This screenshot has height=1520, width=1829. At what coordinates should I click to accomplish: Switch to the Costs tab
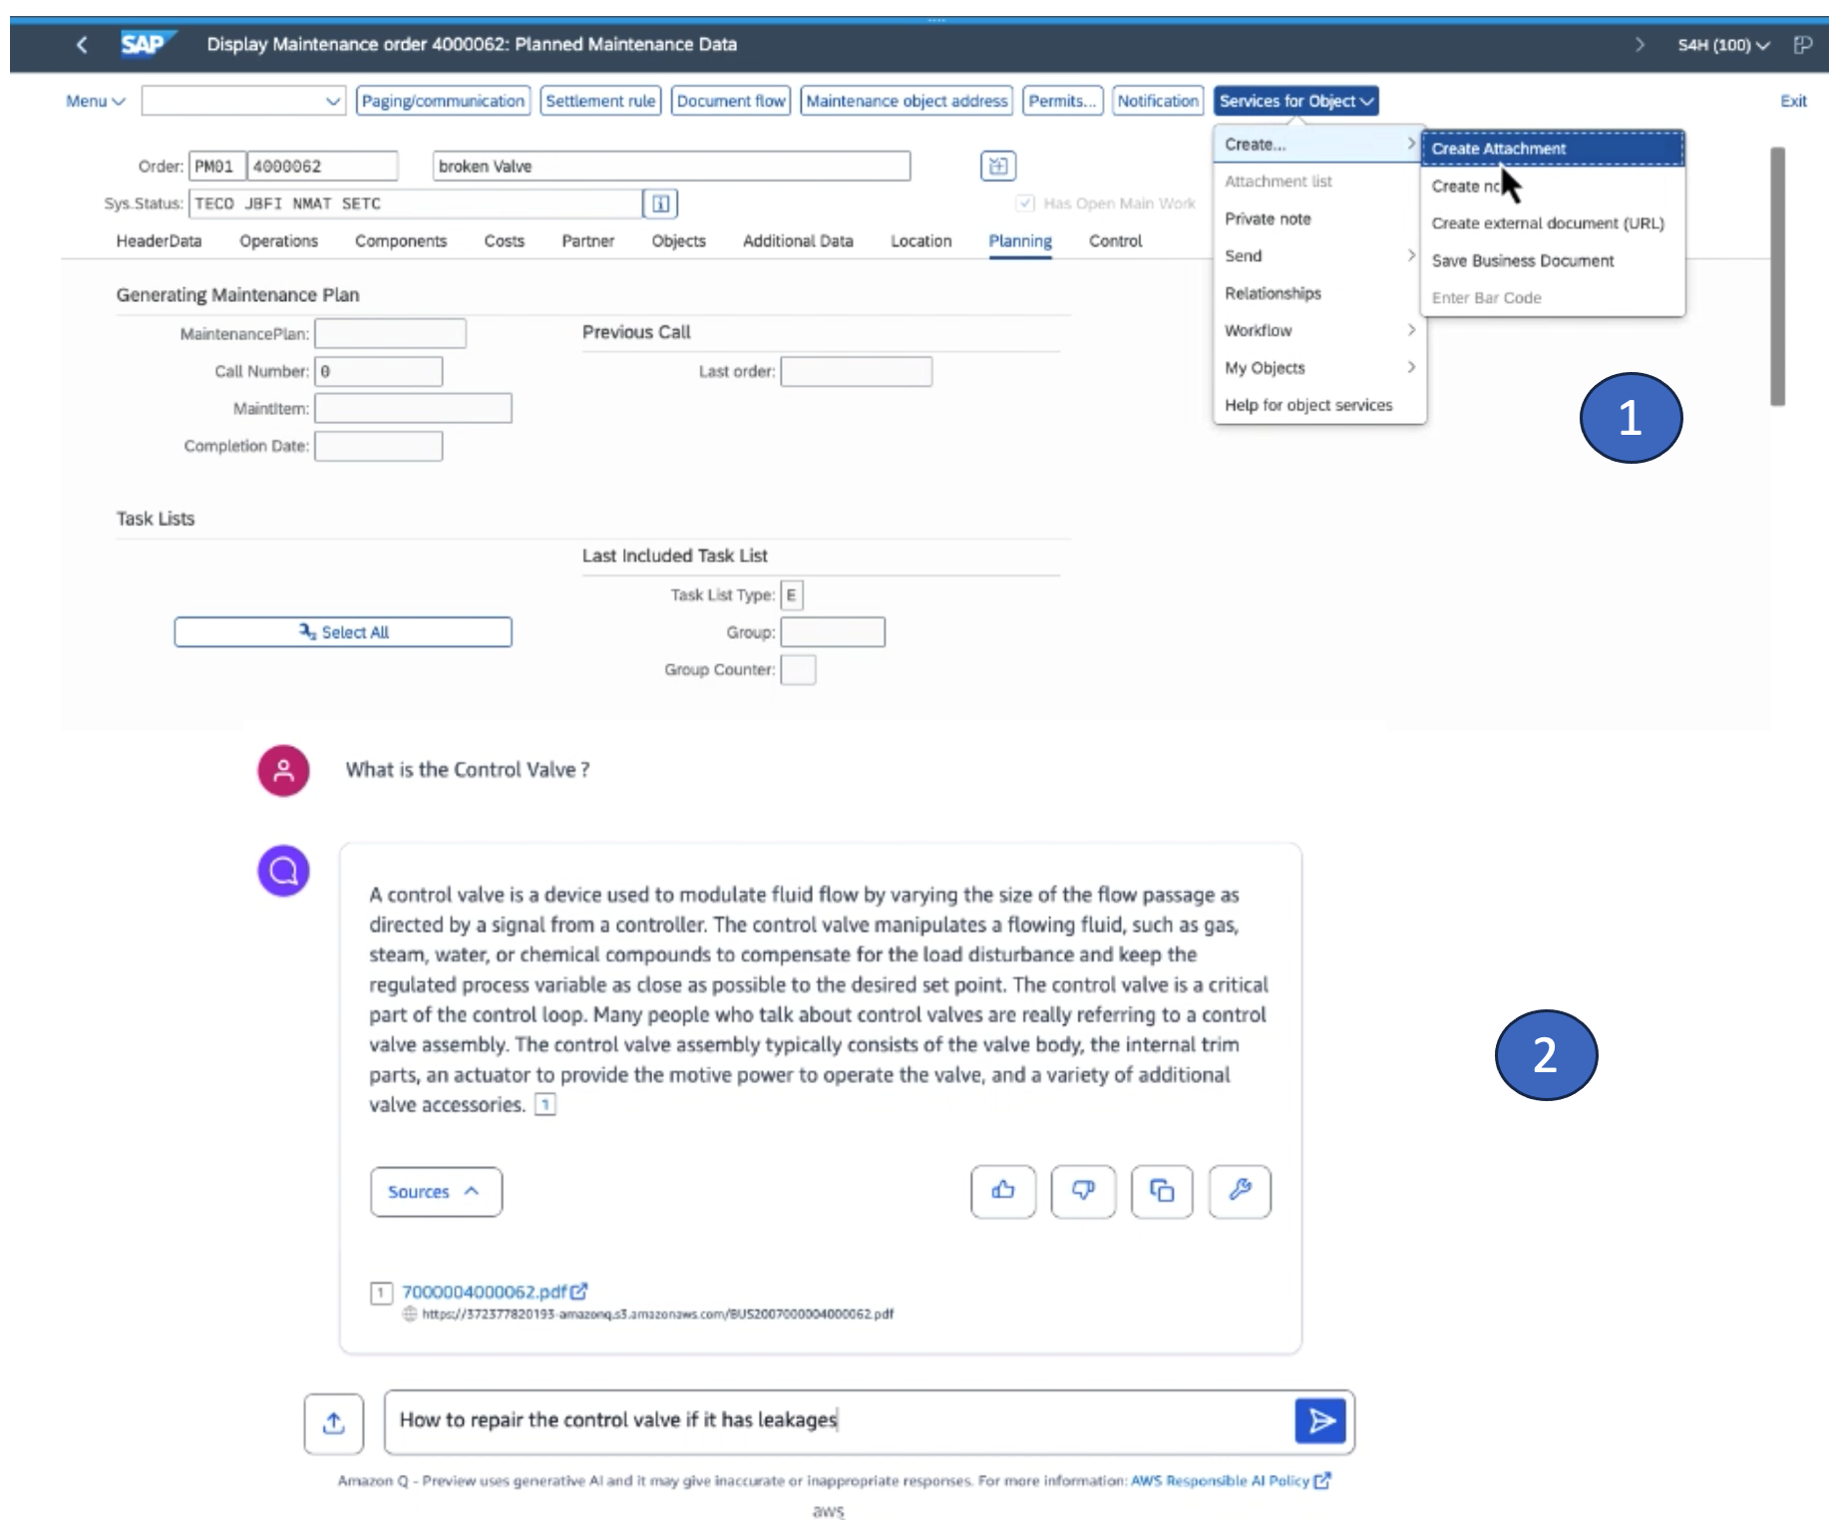[x=504, y=241]
